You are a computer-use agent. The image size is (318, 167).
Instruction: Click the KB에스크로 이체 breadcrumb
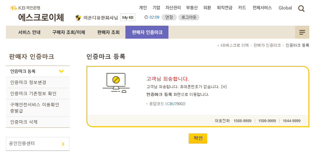pyautogui.click(x=235, y=45)
